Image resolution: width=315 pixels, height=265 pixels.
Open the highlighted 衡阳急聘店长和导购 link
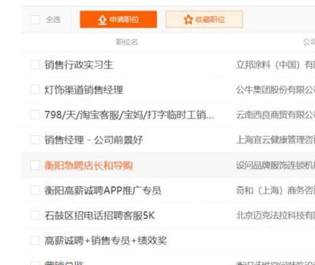89,165
